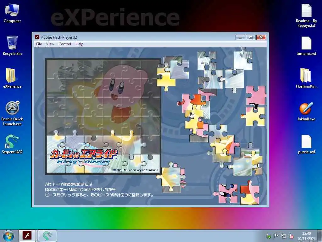Close the Adobe Flash Player window
322x242 pixels.
point(261,37)
